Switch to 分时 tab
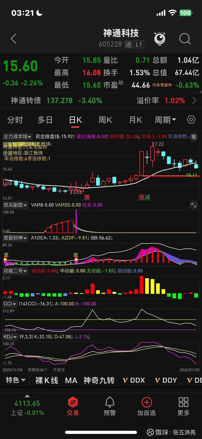 (x=15, y=120)
